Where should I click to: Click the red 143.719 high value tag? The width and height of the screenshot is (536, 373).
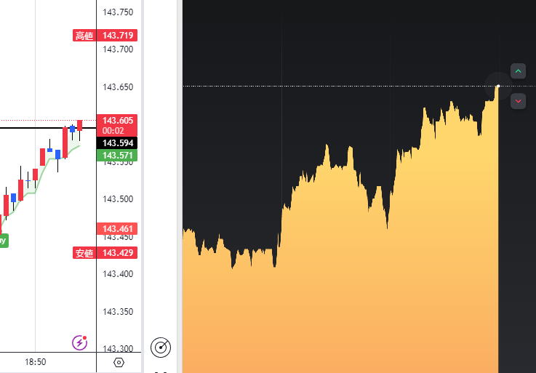pos(117,36)
